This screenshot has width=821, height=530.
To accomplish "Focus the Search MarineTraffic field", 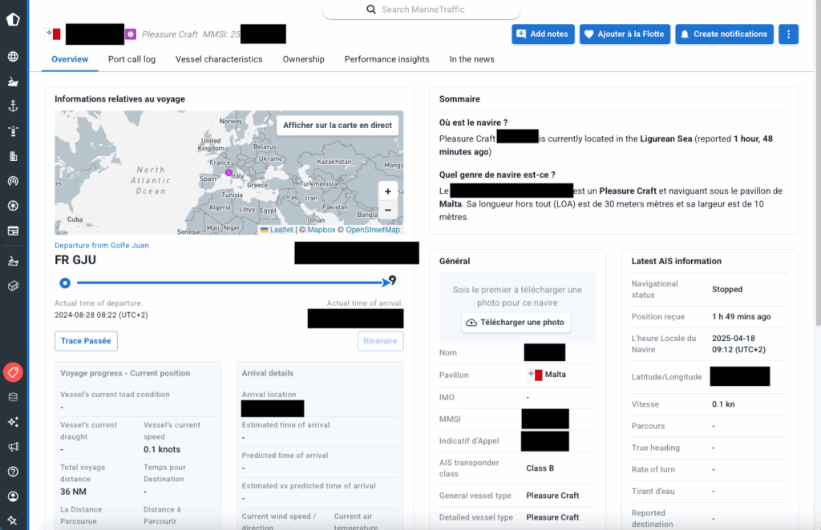I will [x=422, y=10].
